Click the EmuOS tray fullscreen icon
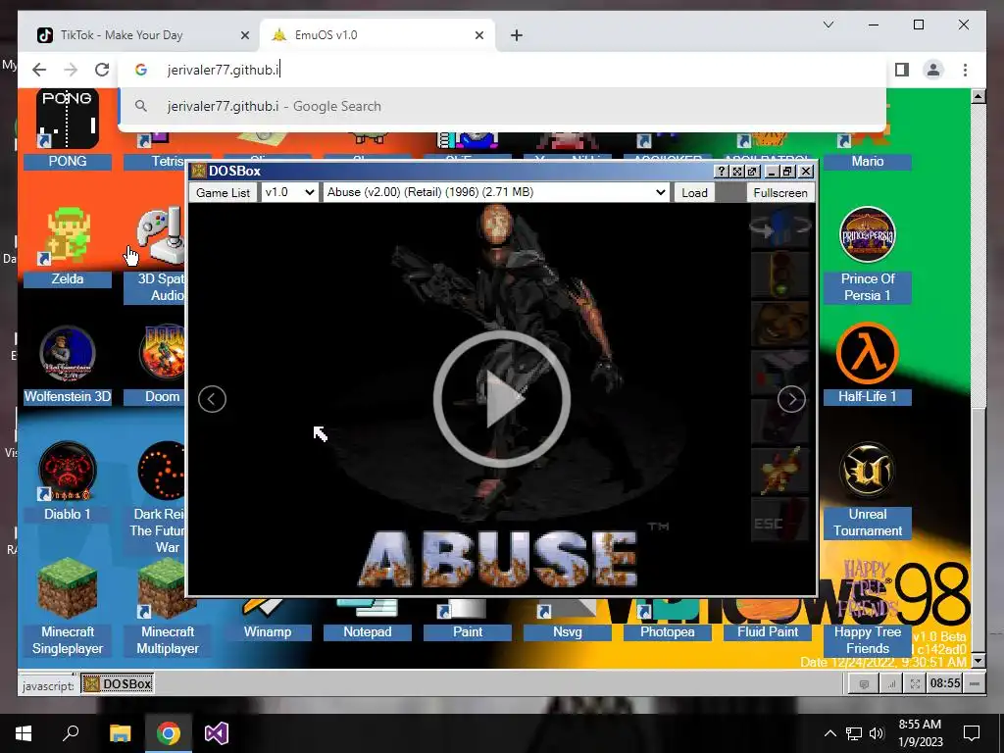 point(915,683)
